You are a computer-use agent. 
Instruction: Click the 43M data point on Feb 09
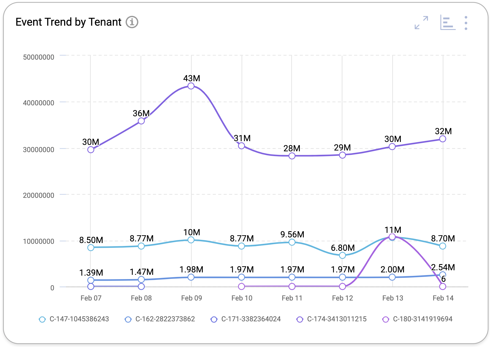pos(191,86)
